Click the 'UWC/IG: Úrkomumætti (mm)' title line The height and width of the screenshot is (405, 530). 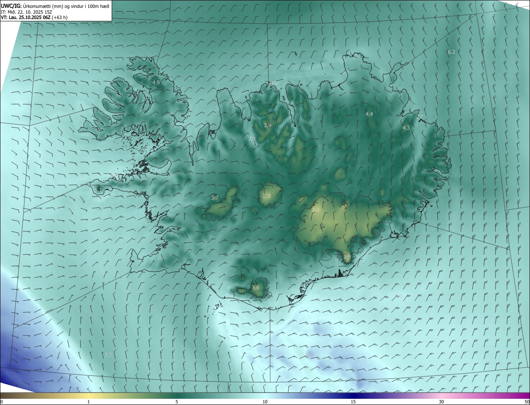click(x=55, y=6)
